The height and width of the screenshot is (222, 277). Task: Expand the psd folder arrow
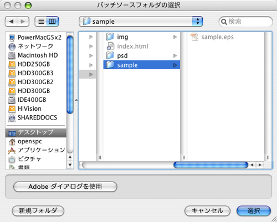click(x=175, y=55)
